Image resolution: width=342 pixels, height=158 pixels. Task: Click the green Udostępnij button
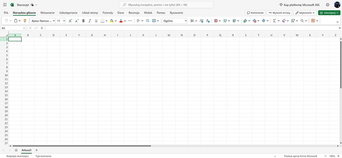pyautogui.click(x=329, y=13)
